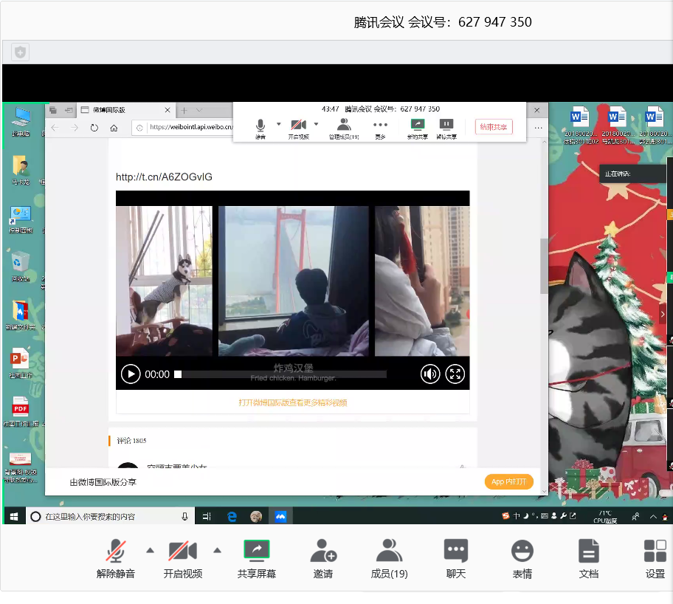Toggle the video volume speaker icon

(430, 374)
